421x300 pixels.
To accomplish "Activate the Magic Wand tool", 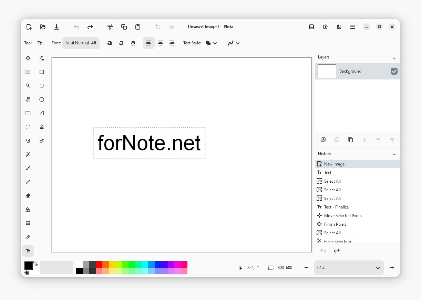I will click(x=28, y=154).
